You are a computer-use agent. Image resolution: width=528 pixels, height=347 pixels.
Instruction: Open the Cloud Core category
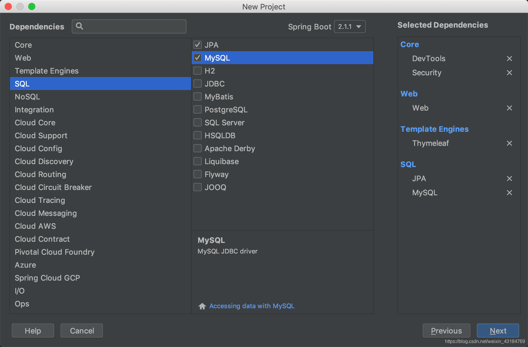point(101,123)
